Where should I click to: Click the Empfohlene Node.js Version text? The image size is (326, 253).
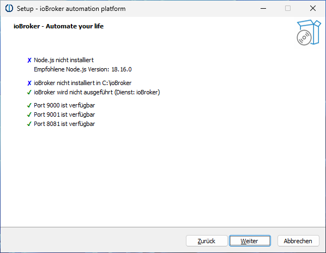point(83,69)
